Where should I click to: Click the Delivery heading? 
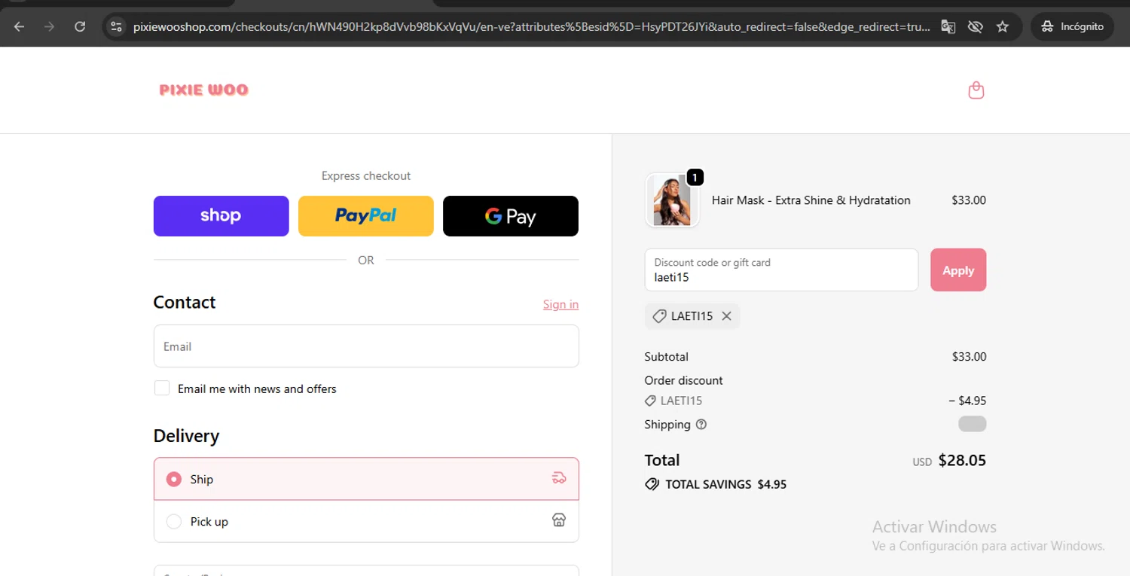[186, 436]
